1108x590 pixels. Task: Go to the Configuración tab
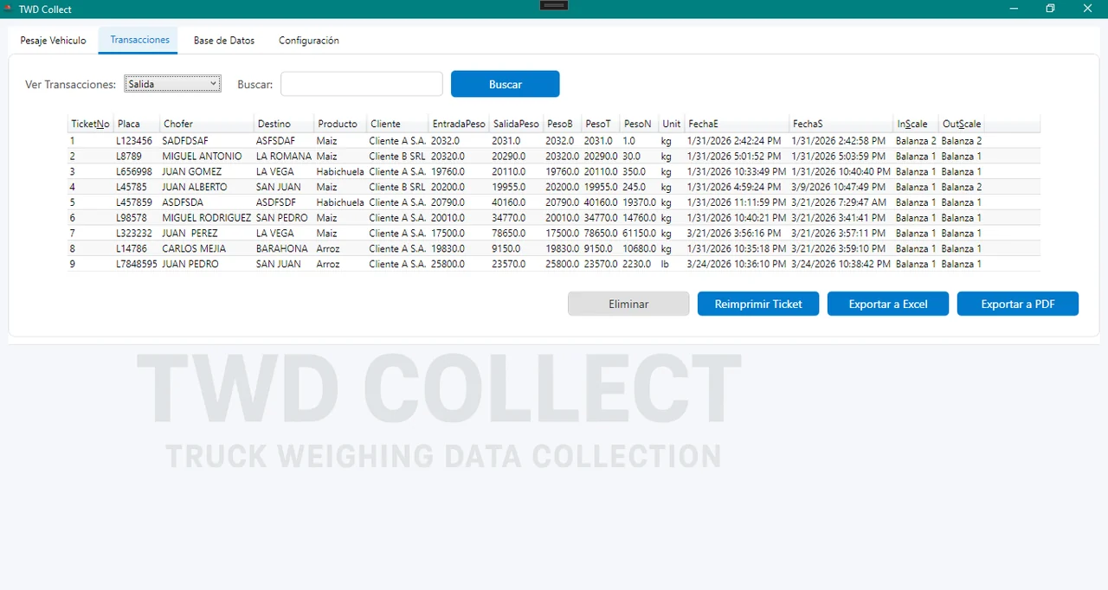pos(309,41)
